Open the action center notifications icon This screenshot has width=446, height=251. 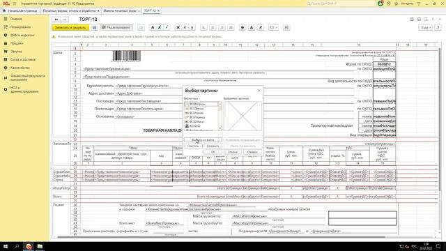(x=438, y=246)
